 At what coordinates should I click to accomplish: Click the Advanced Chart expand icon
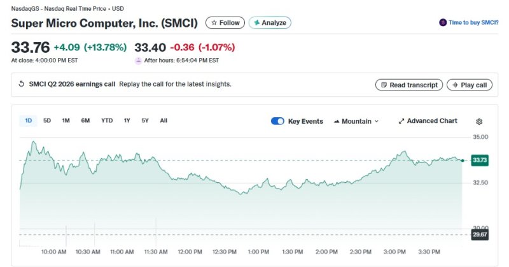point(401,121)
